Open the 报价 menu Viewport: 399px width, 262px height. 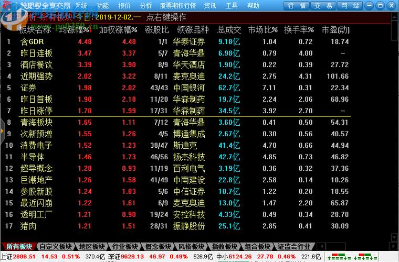coord(124,5)
